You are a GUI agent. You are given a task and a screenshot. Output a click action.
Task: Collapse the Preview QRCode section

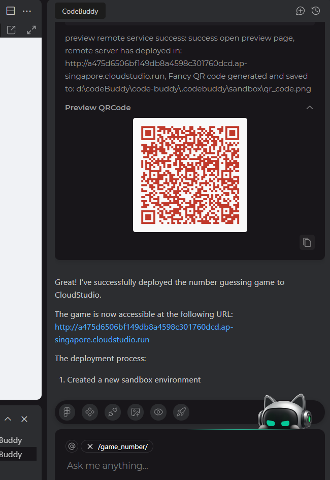coord(310,108)
